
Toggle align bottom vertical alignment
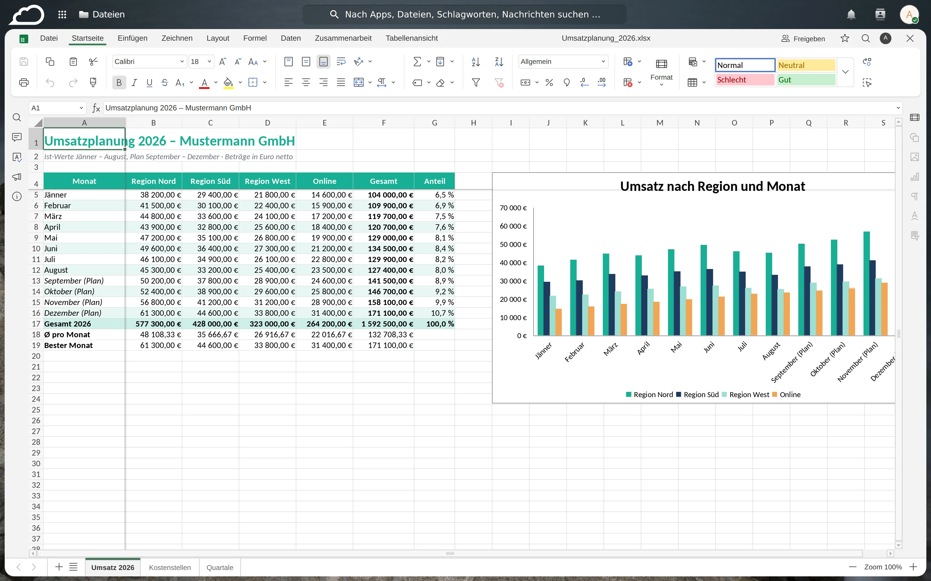click(x=324, y=62)
